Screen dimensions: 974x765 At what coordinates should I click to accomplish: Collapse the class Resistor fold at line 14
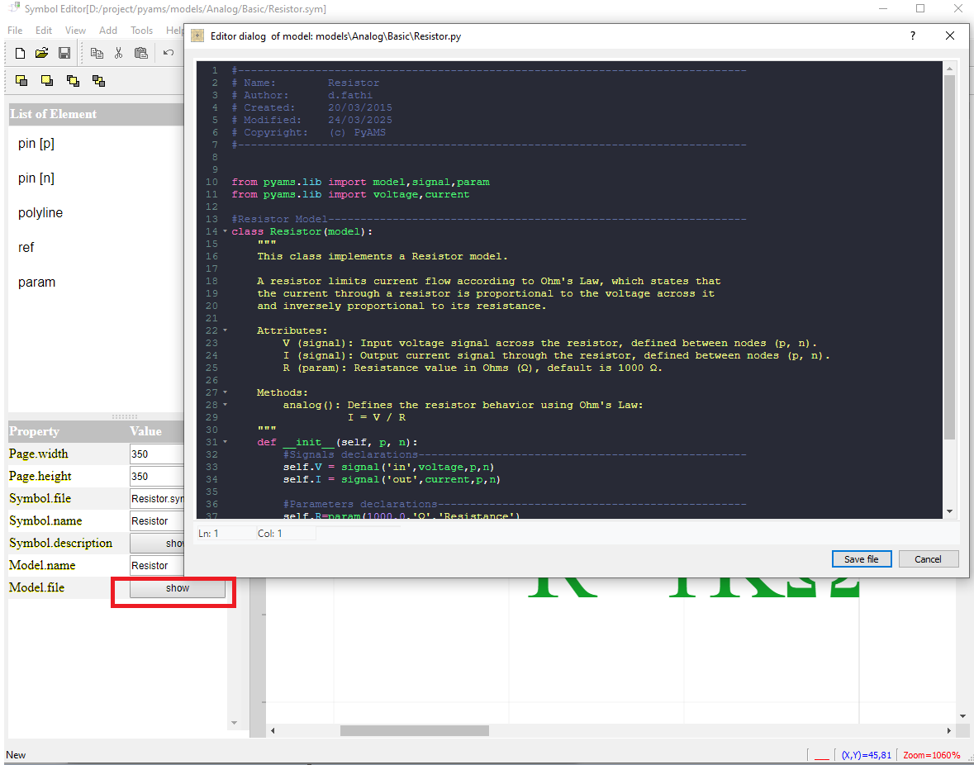(225, 231)
